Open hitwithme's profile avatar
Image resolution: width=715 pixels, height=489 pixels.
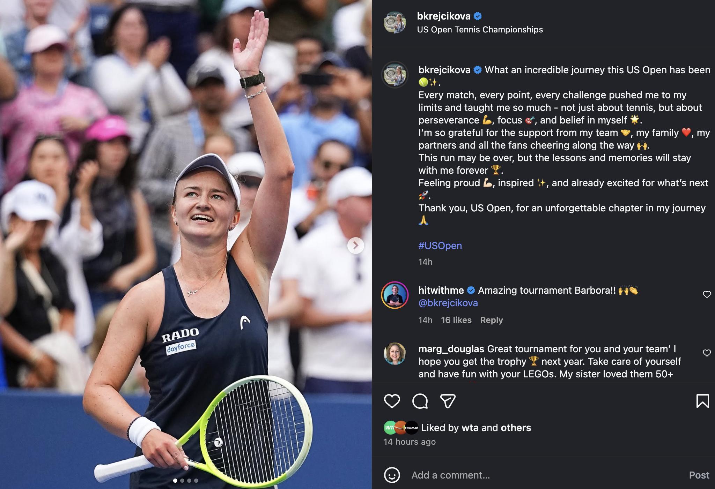tap(395, 295)
